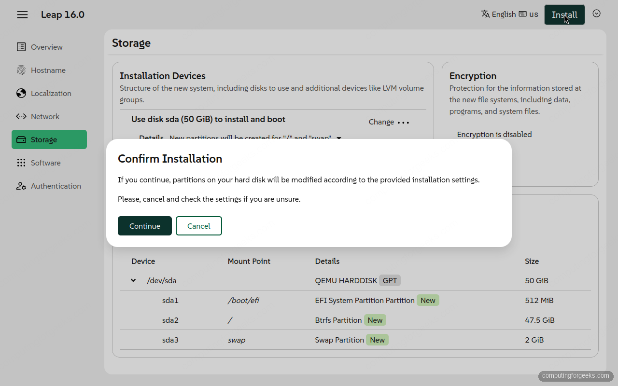Click the swap mount point cell
The height and width of the screenshot is (386, 618).
(237, 340)
